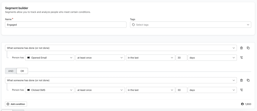257x111 pixels.
Task: Switch condition connector to AND
Action: tap(11, 71)
